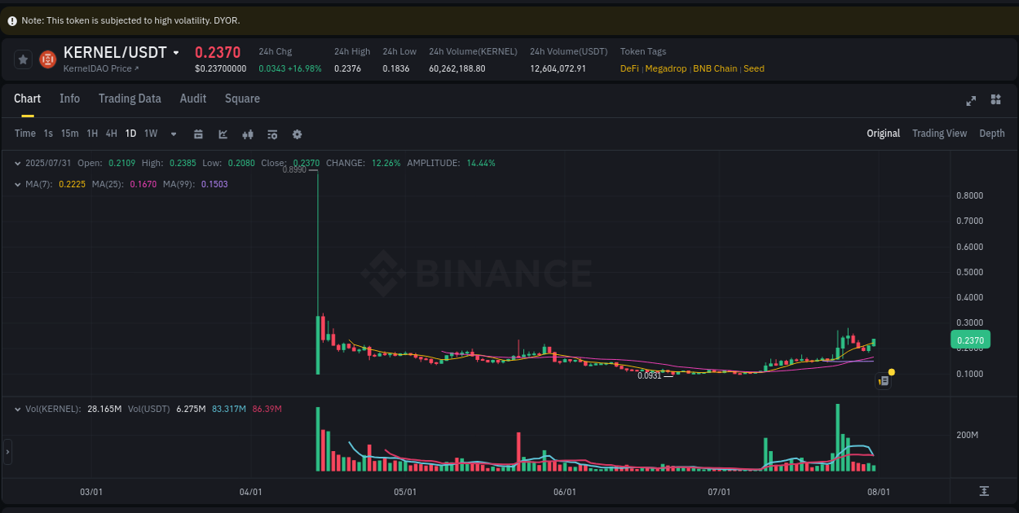This screenshot has height=513, width=1019.
Task: Switch chart to Trading View mode
Action: coord(939,133)
